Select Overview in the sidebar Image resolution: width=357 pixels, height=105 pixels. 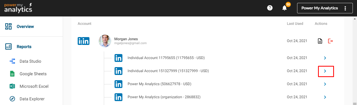[x=25, y=26]
